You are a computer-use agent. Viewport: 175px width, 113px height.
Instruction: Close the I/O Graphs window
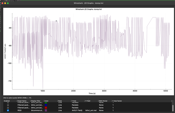pos(2,3)
